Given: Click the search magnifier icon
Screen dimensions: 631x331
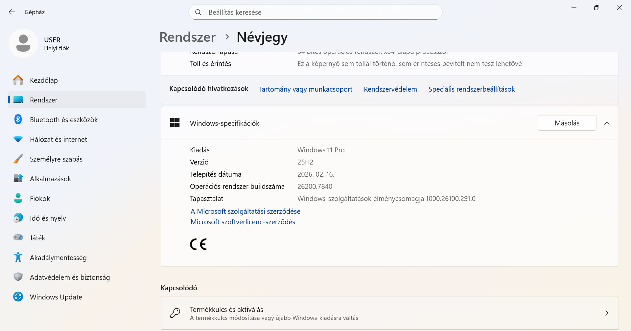Looking at the screenshot, I should tap(198, 12).
